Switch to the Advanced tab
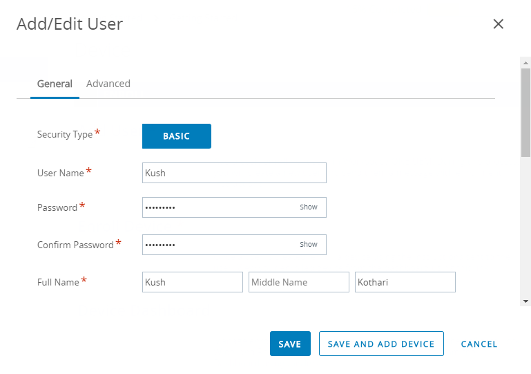 click(x=108, y=84)
